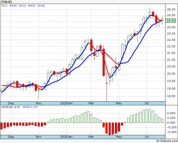Click the 0.200 MACD axis label
The width and height of the screenshot is (178, 143).
coord(171,118)
